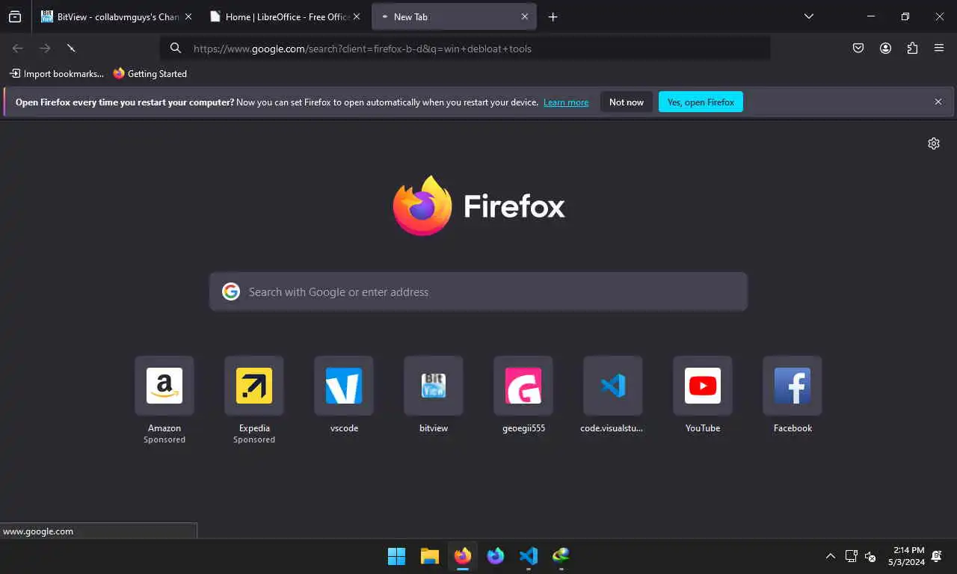Open Getting Started bookmark
This screenshot has width=957, height=574.
[x=150, y=73]
